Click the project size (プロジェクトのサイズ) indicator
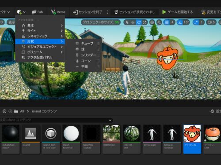Screen dimensions: 221x165 [x=101, y=22]
